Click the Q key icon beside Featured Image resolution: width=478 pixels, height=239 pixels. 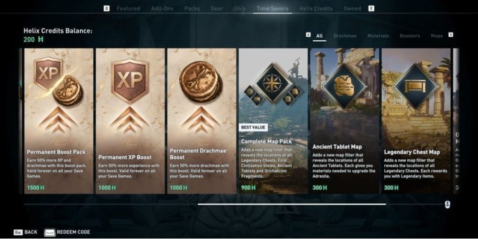pyautogui.click(x=107, y=9)
